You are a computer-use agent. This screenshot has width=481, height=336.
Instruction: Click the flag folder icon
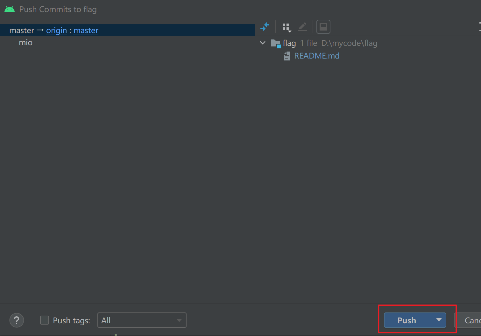pyautogui.click(x=276, y=43)
